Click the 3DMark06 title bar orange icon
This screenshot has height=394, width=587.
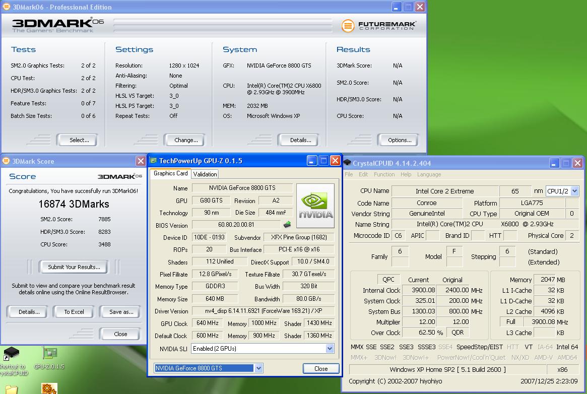[x=7, y=7]
